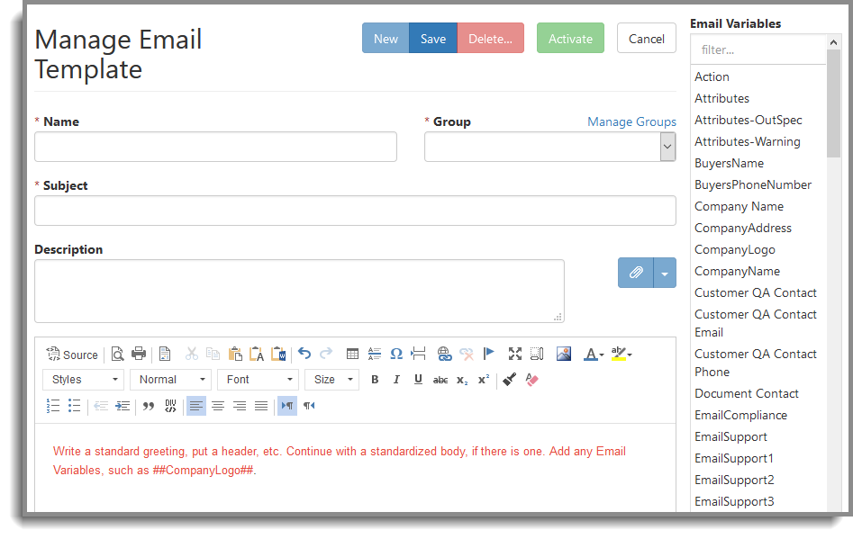853x539 pixels.
Task: Click the paperclip attachment button
Action: click(635, 273)
